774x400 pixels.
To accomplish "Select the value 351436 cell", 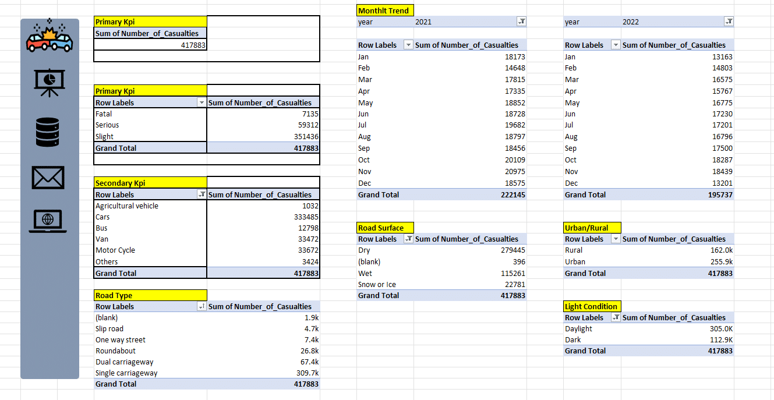I will [263, 136].
